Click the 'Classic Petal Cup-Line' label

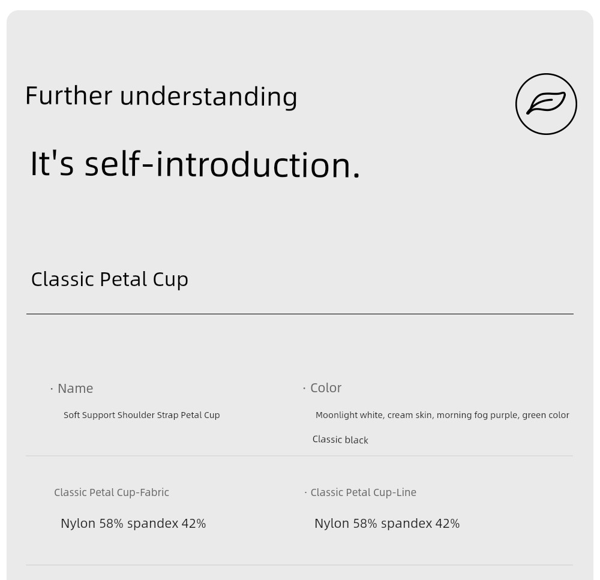click(363, 492)
